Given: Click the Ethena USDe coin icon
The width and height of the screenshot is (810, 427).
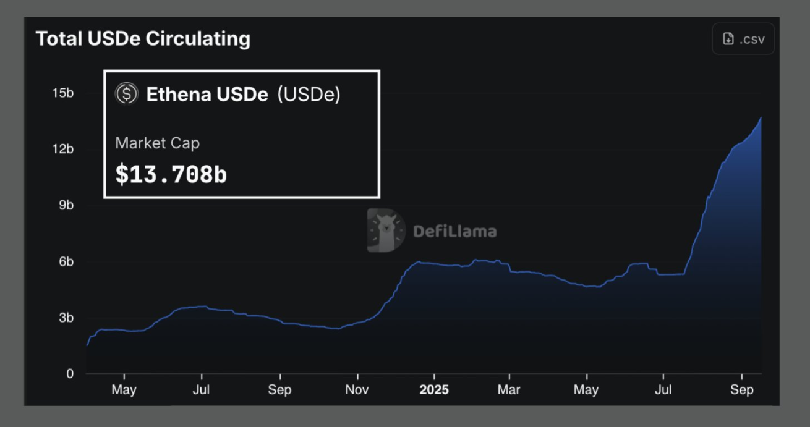Looking at the screenshot, I should pyautogui.click(x=127, y=94).
